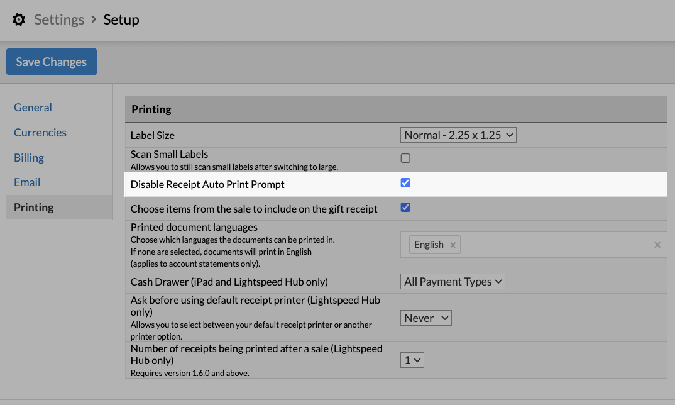Open the Settings breadcrumb link
Image resolution: width=675 pixels, height=405 pixels.
point(59,19)
